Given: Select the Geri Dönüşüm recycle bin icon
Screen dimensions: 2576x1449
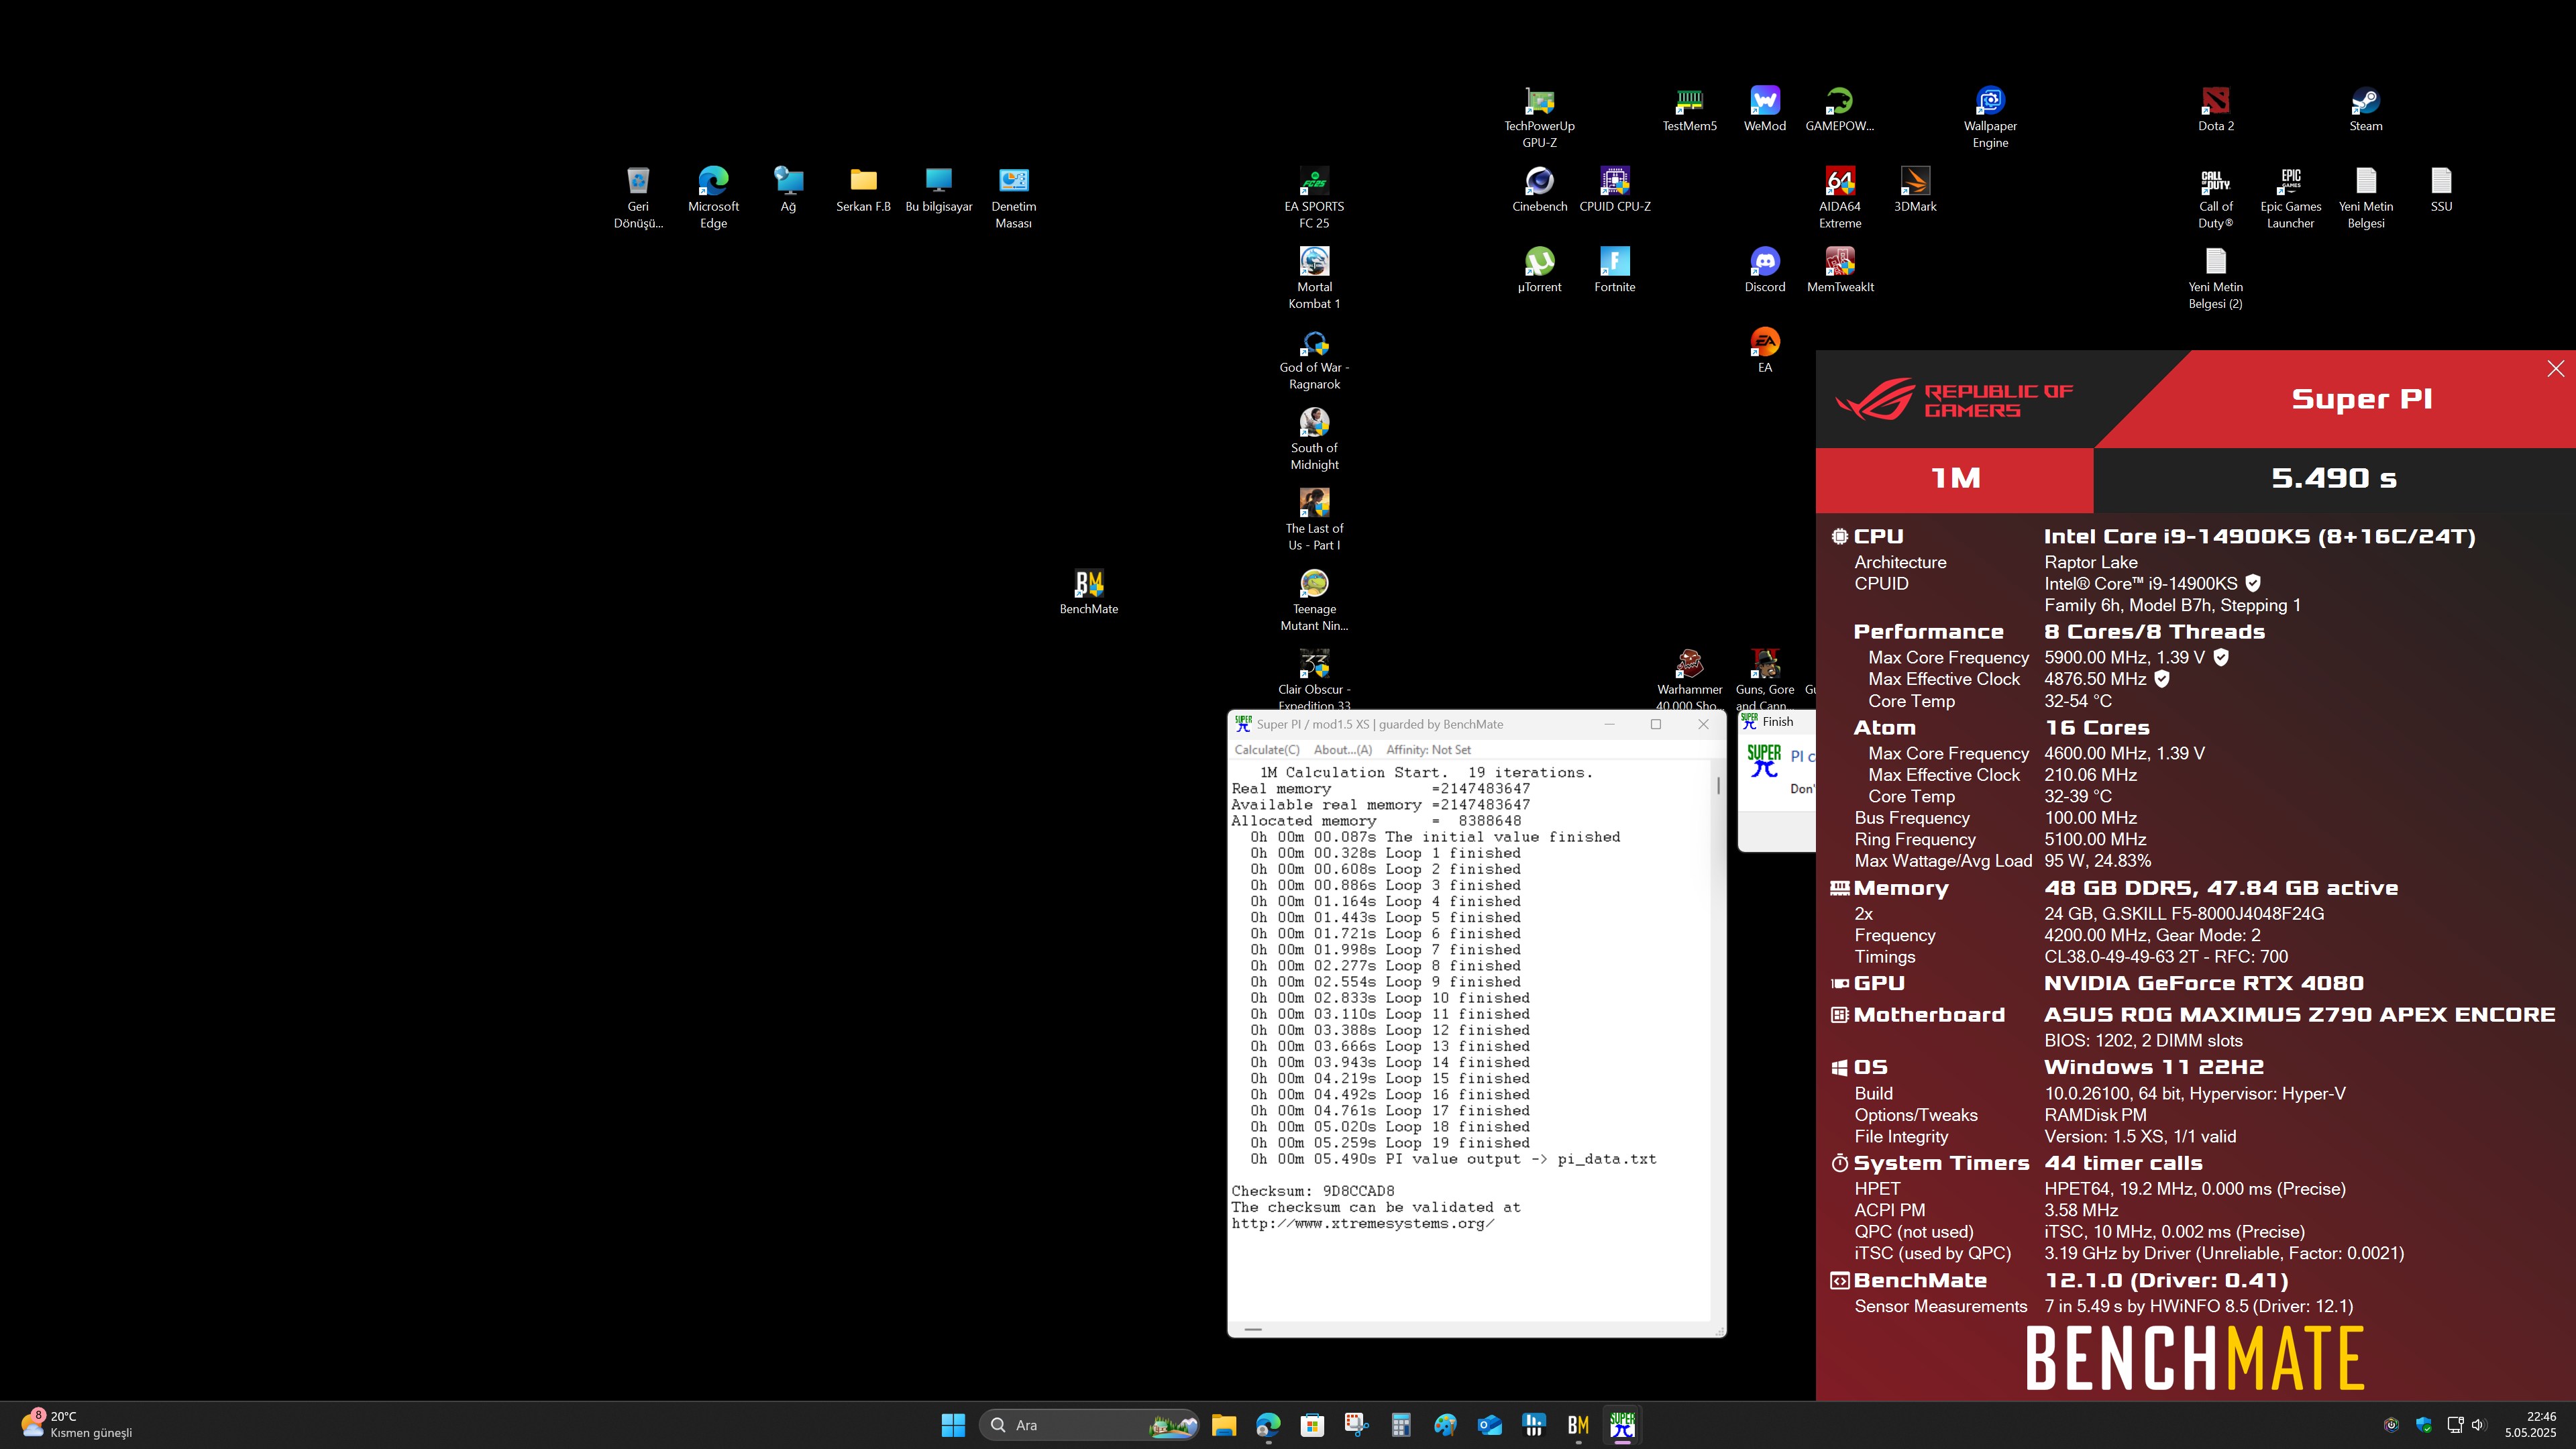Looking at the screenshot, I should click(638, 198).
